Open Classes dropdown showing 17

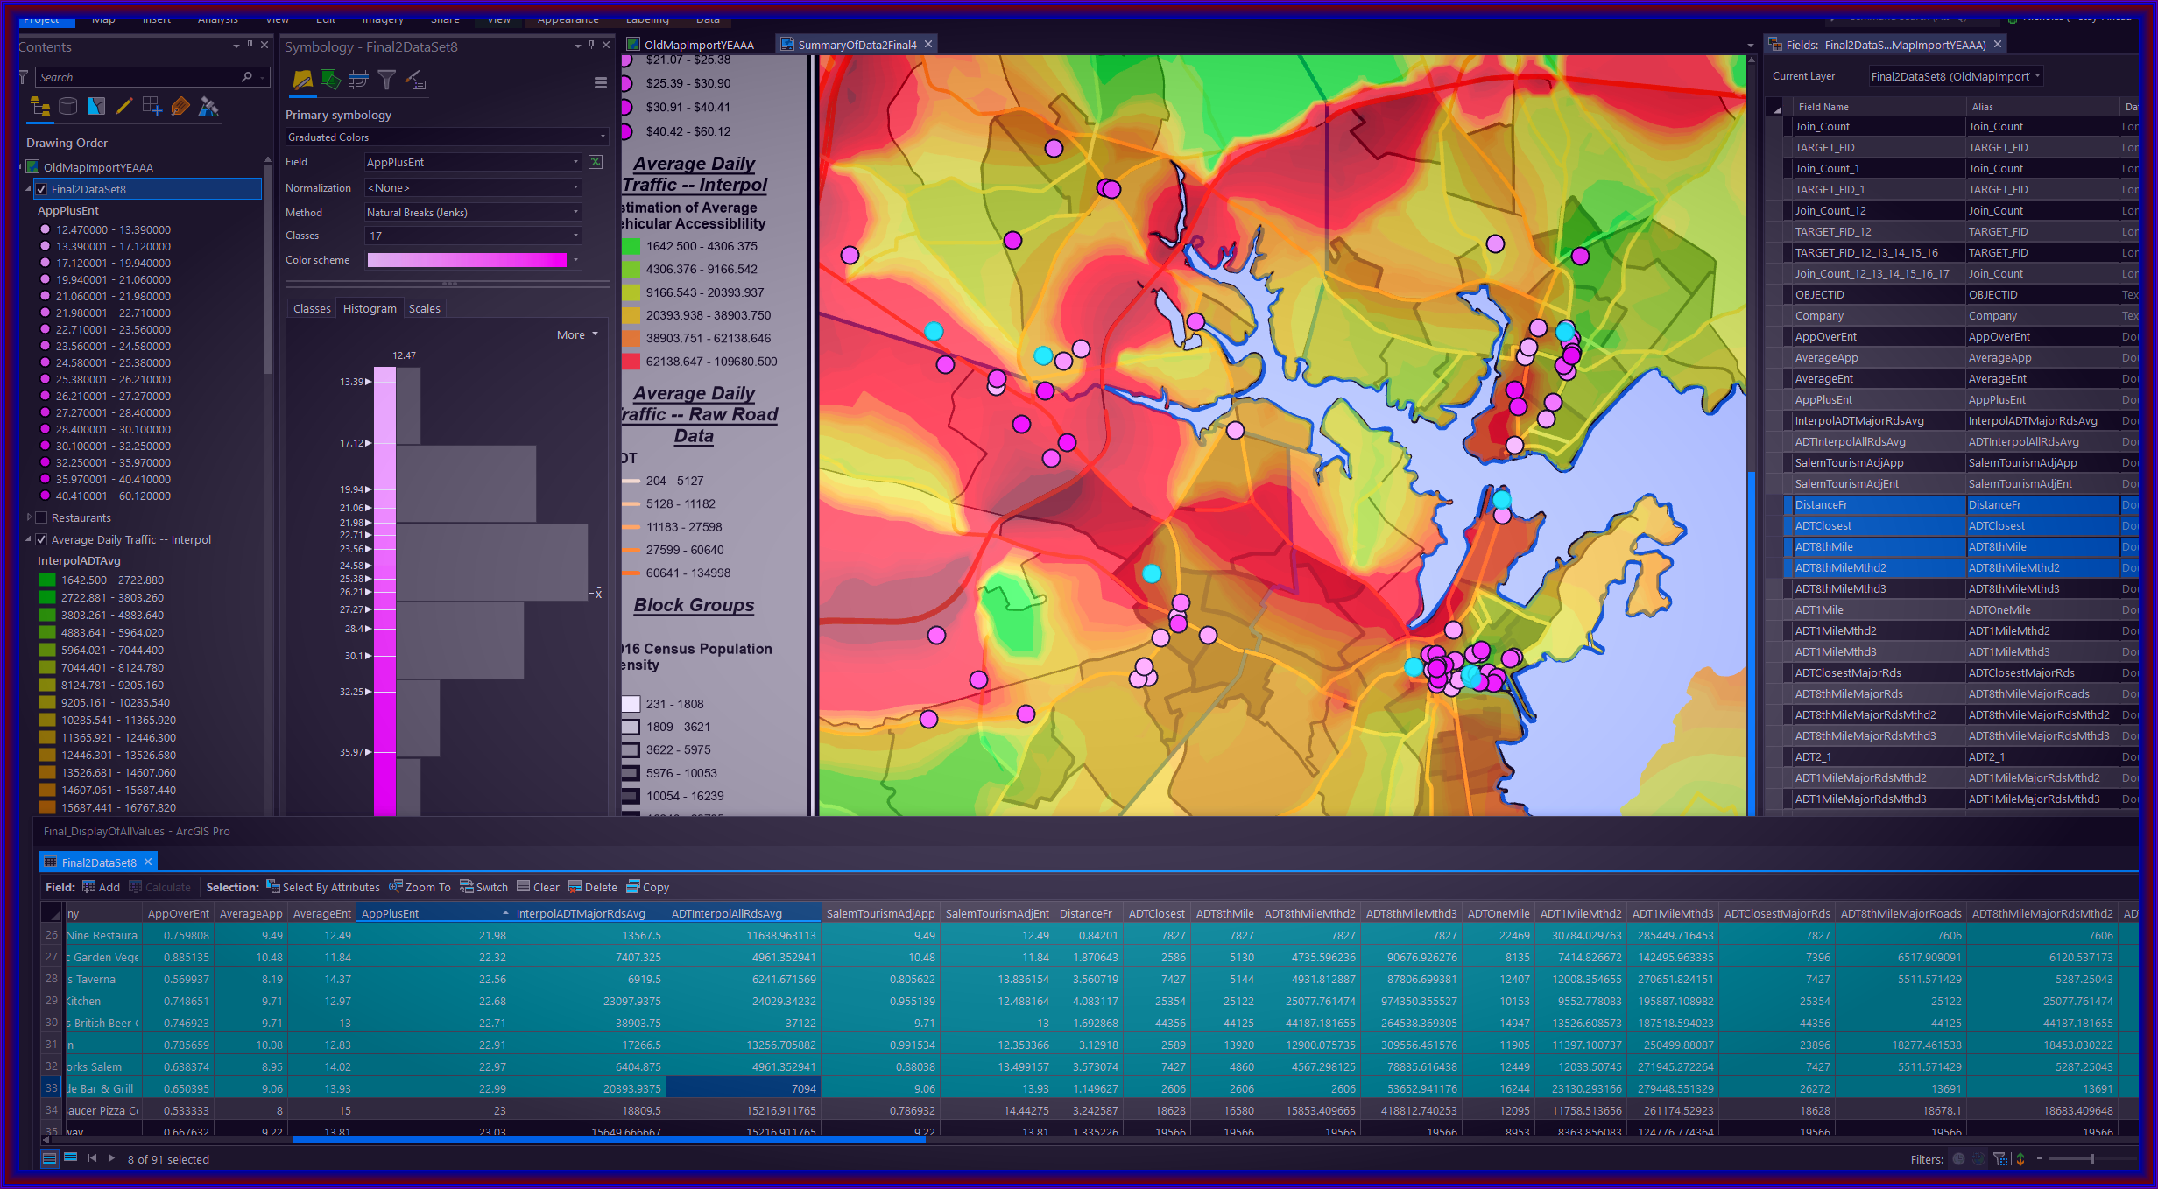(x=473, y=236)
